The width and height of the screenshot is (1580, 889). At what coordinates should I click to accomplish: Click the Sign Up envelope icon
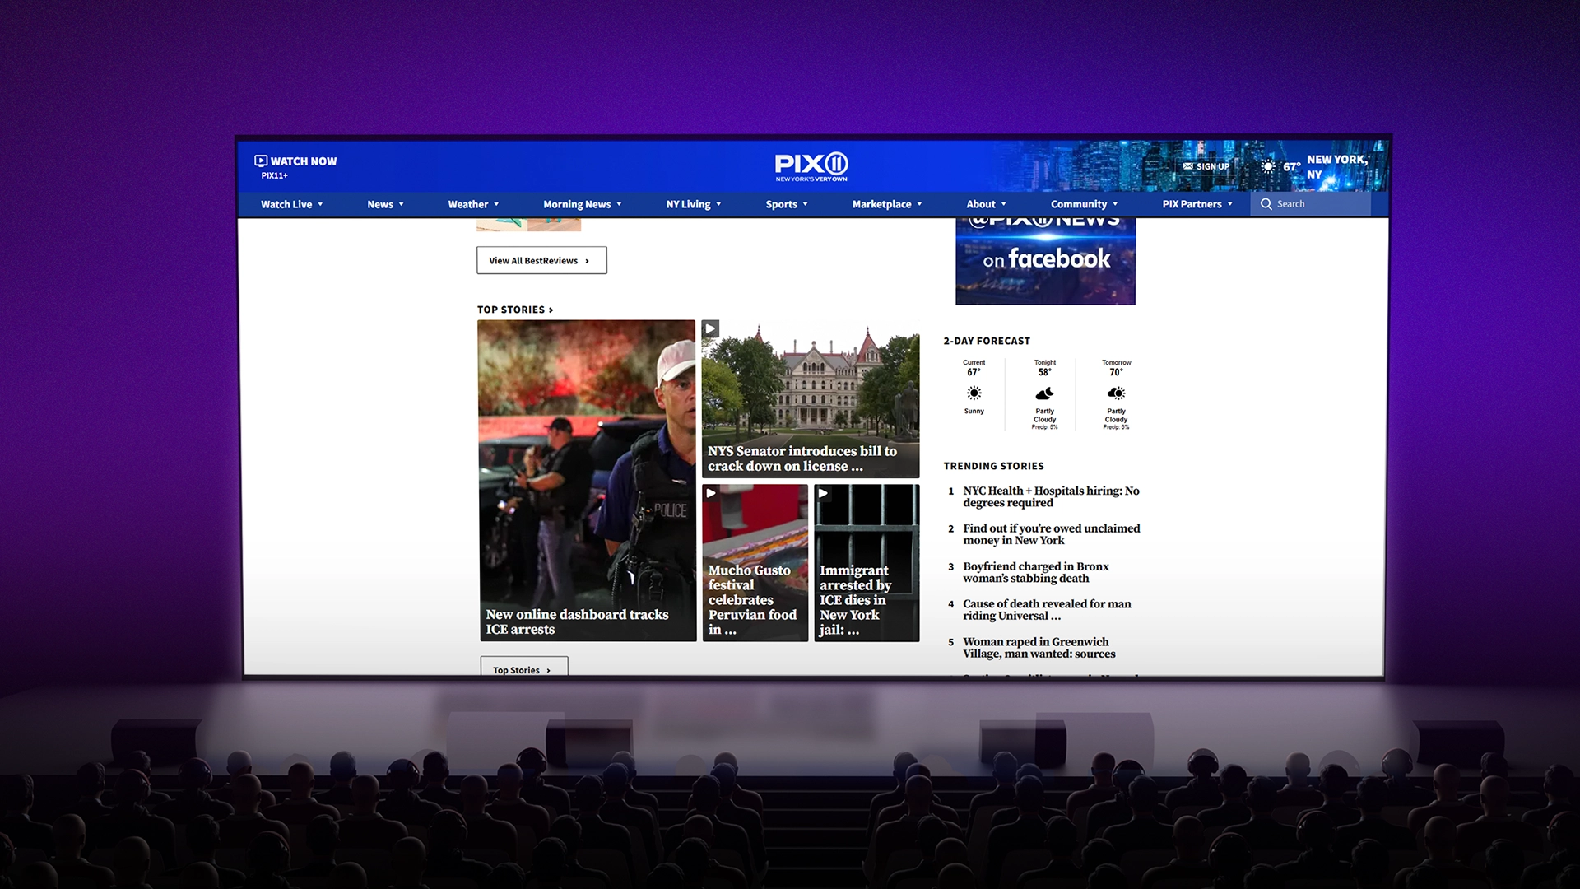click(x=1187, y=166)
